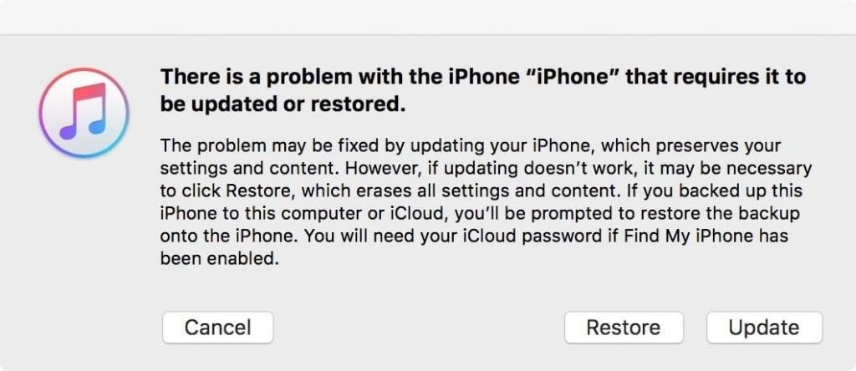Choose Restore to erase the iPhone

[x=624, y=328]
